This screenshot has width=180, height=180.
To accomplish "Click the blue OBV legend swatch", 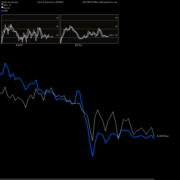I will pos(2,11).
